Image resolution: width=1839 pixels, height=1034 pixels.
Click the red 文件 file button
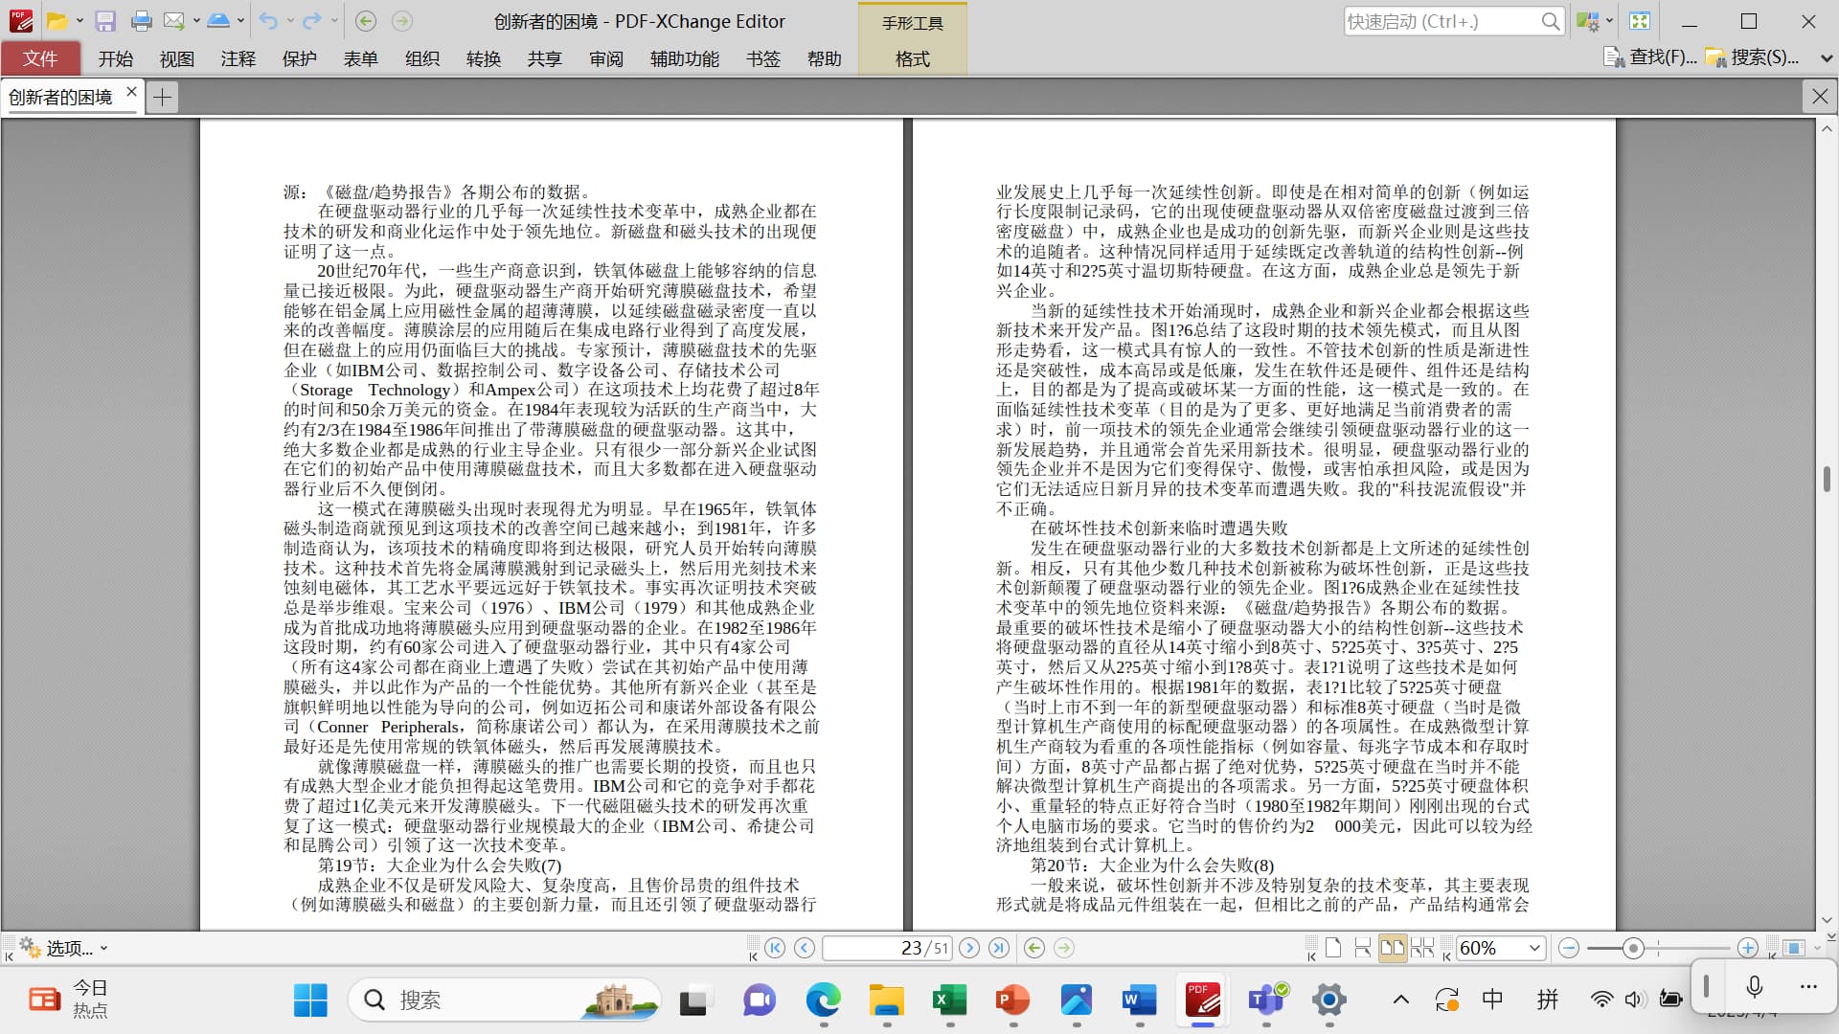point(40,59)
